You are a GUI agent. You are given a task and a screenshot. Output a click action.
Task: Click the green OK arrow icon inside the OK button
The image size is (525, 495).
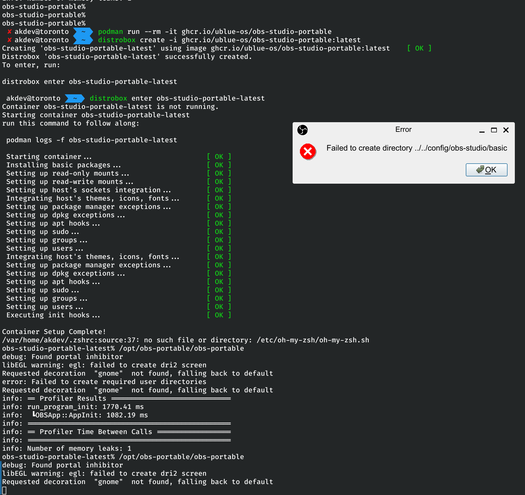480,170
